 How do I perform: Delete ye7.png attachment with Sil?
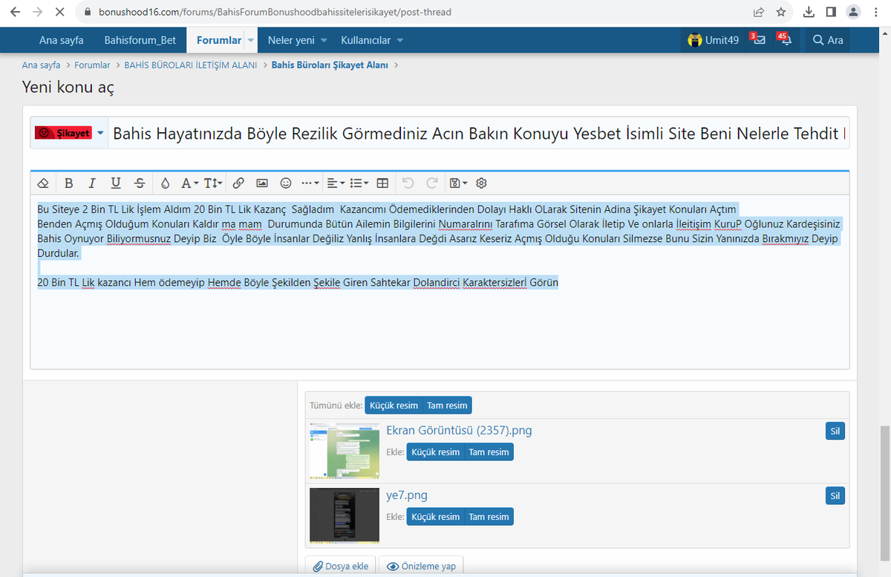click(835, 495)
